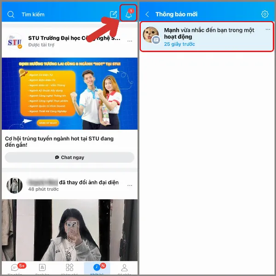Select the Discover tab with grid icon

point(69,268)
